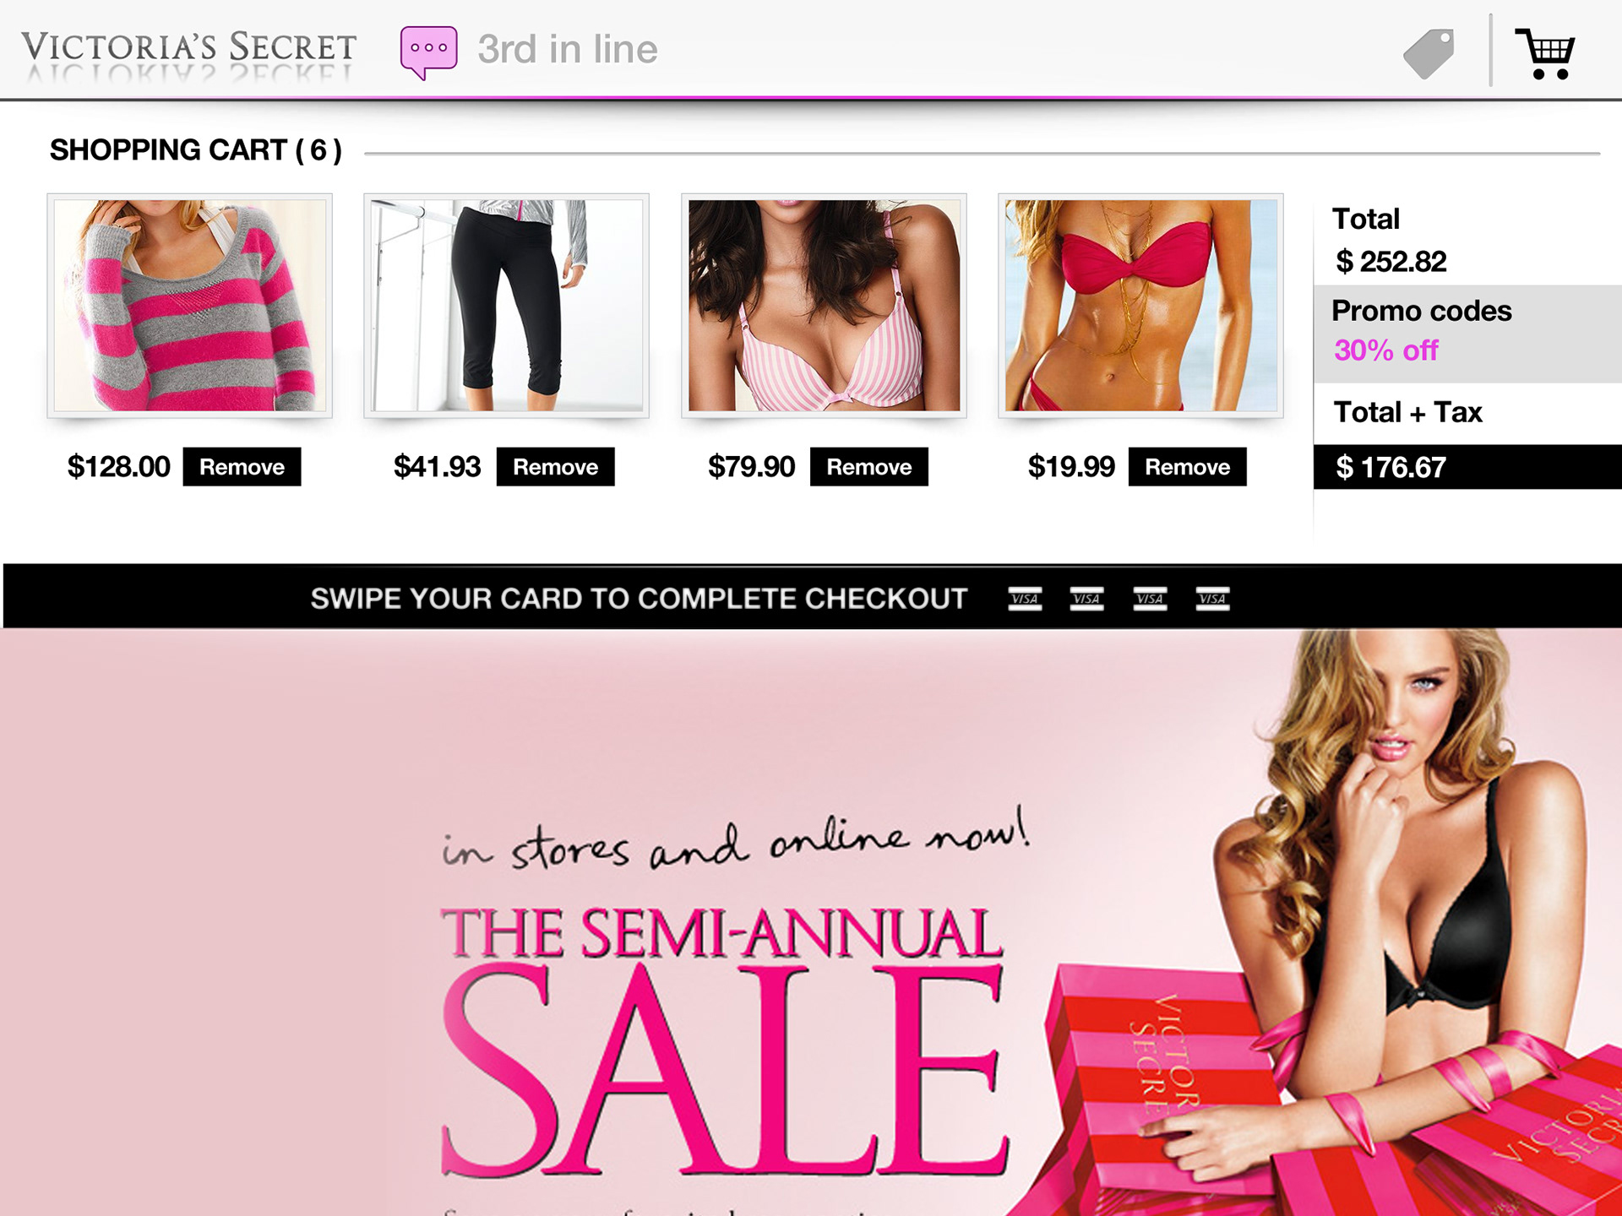The width and height of the screenshot is (1622, 1216).
Task: Click the Swipe Your Card checkout bar
Action: [x=813, y=596]
